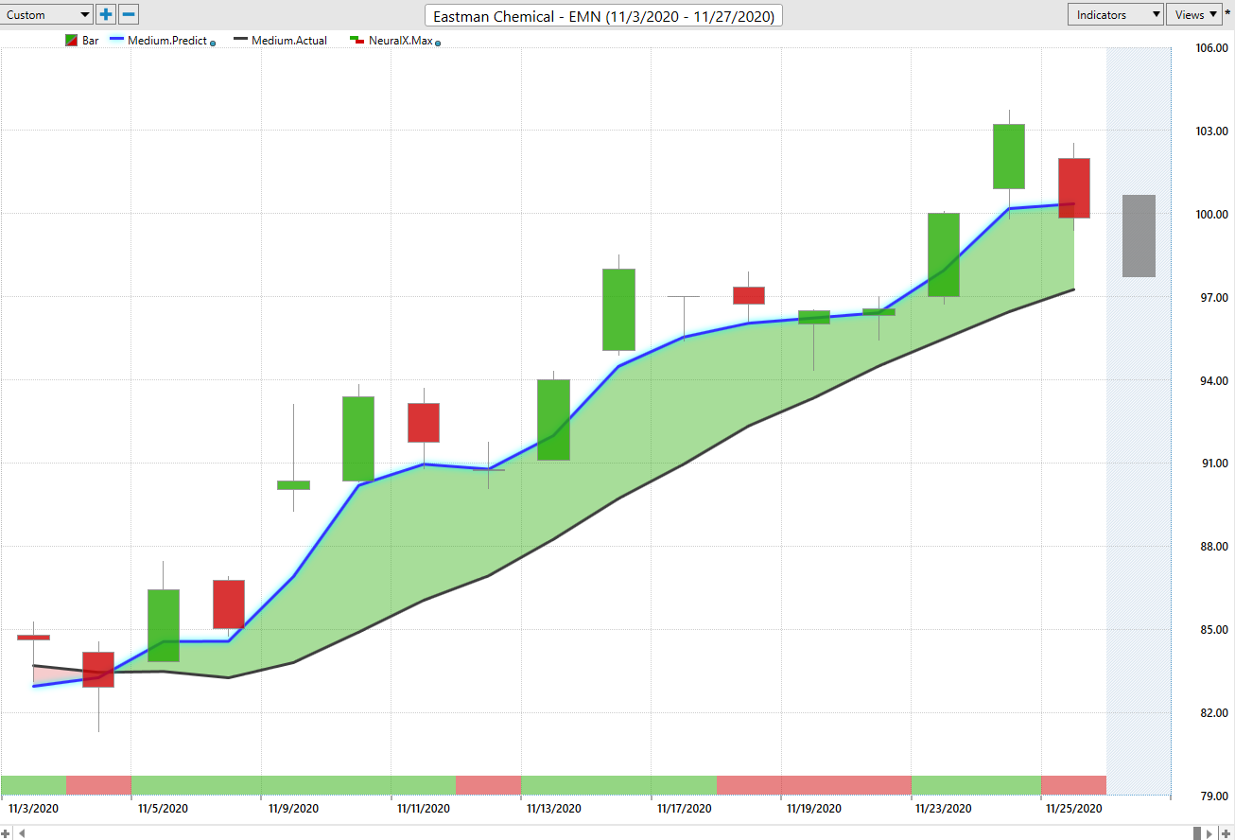Click the 106.00 price axis label
Image resolution: width=1235 pixels, height=840 pixels.
coord(1211,48)
